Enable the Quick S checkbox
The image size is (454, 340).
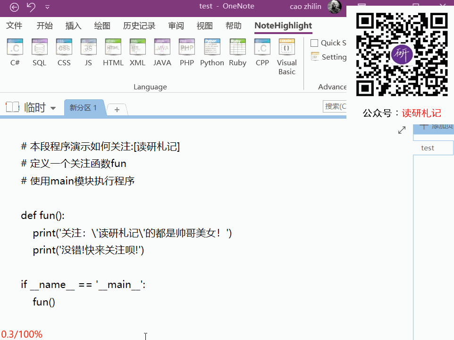pyautogui.click(x=314, y=43)
